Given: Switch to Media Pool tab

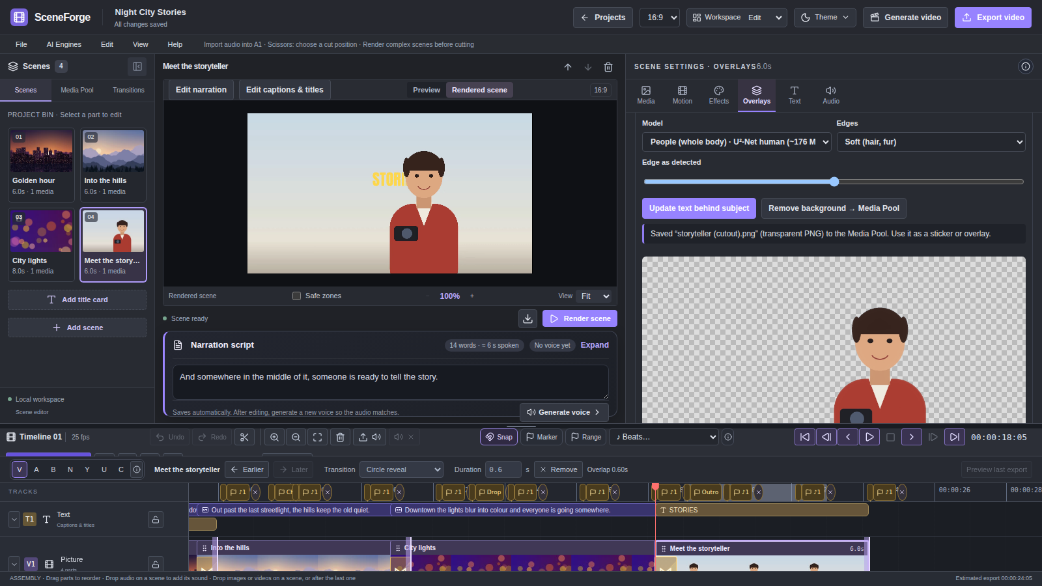Looking at the screenshot, I should pos(77,90).
